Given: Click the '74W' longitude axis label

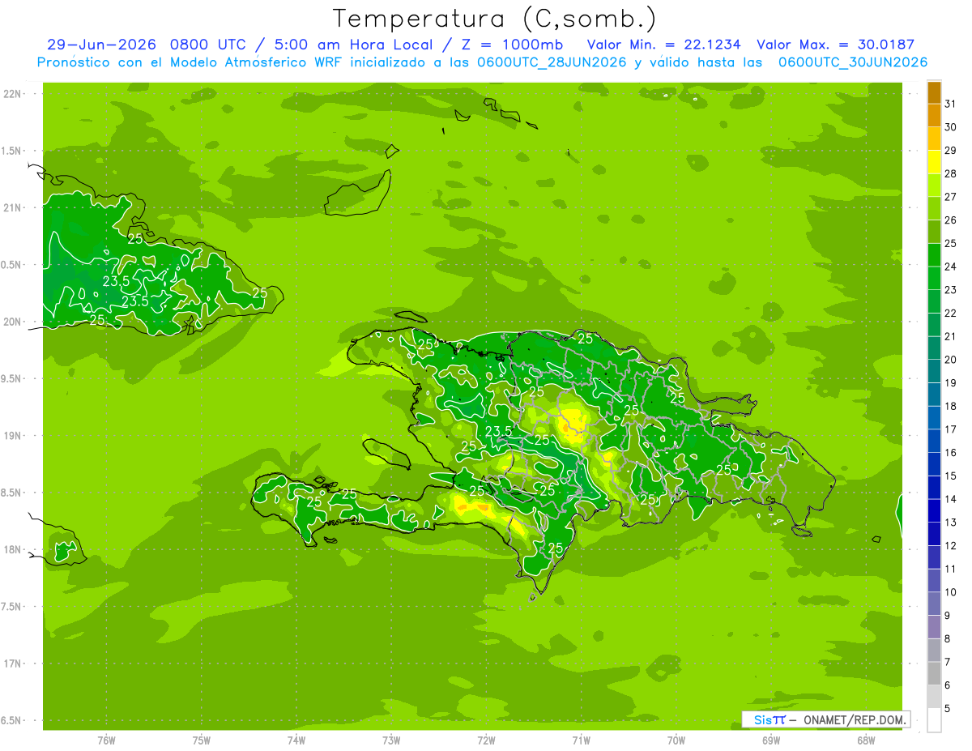Looking at the screenshot, I should (296, 740).
